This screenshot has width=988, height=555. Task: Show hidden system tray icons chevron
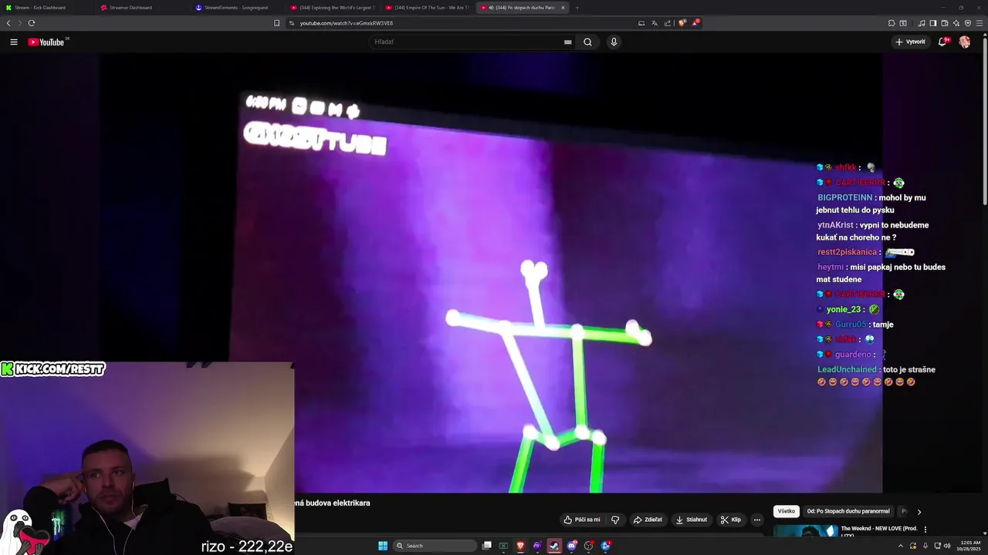[900, 546]
